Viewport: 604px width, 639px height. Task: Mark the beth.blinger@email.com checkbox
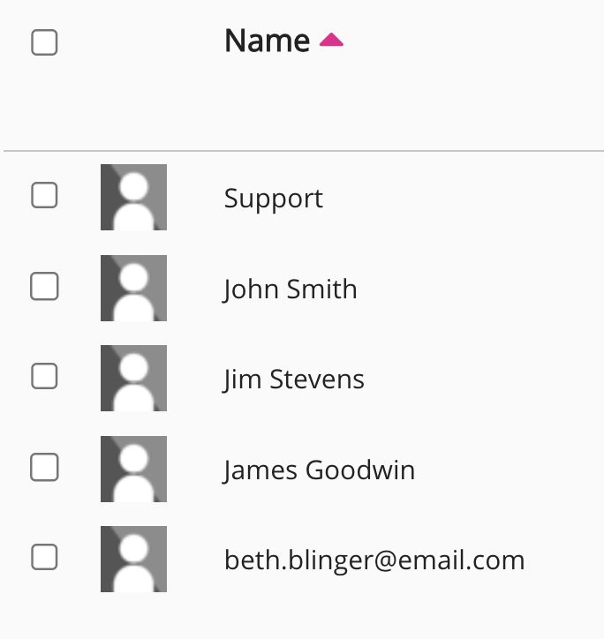click(44, 557)
